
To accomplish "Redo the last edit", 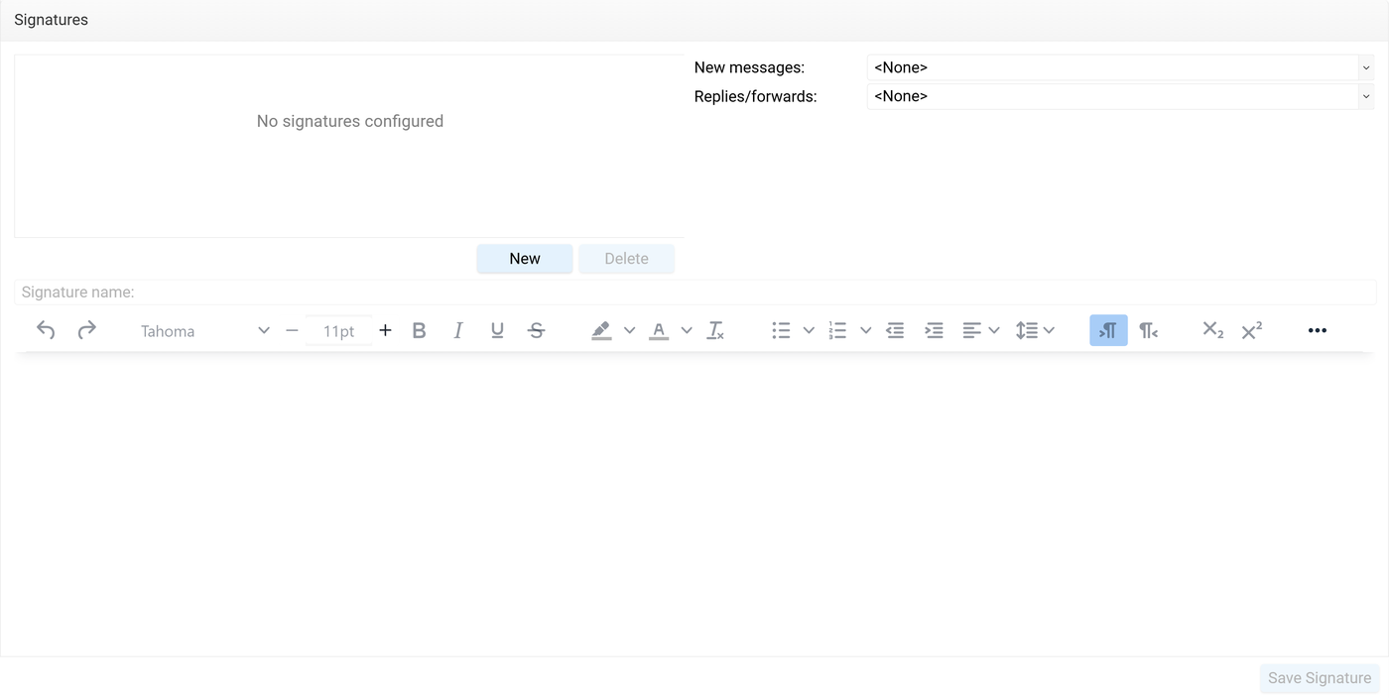I will click(87, 330).
